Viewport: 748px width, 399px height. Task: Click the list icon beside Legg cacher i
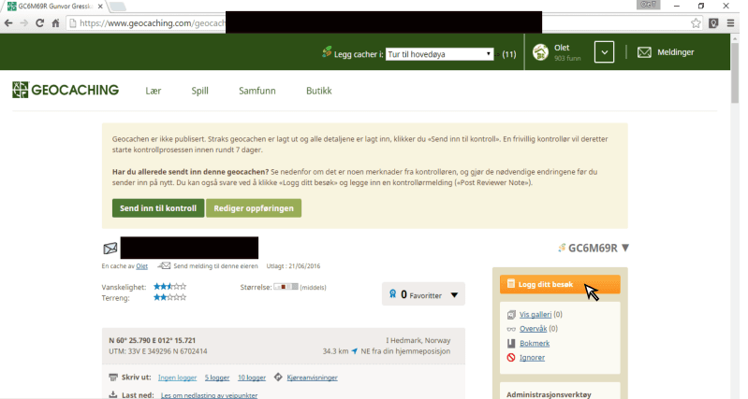point(327,52)
